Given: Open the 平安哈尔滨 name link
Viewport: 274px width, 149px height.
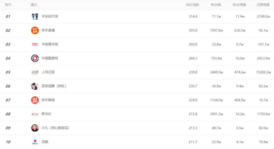Looking at the screenshot, I should coord(50,17).
